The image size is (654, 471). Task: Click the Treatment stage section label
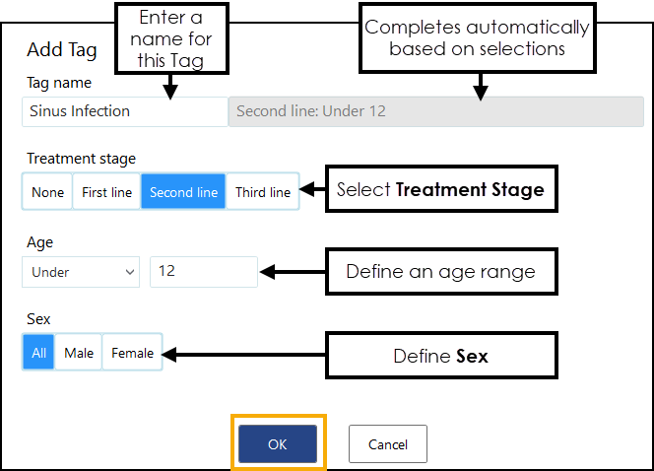81,159
